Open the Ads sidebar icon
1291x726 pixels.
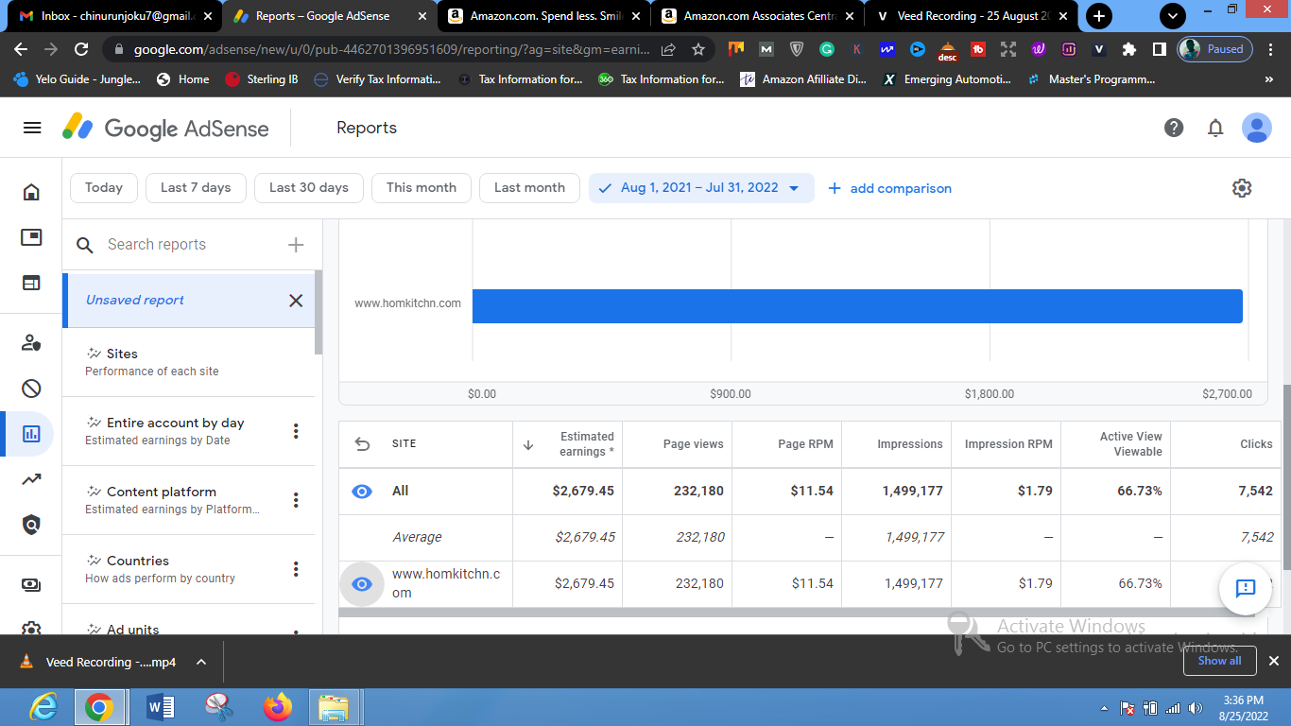[31, 237]
